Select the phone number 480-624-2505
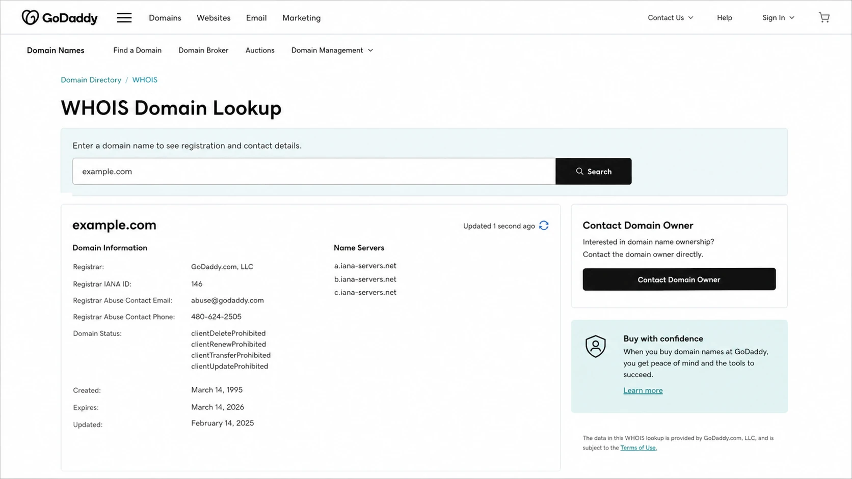This screenshot has width=852, height=479. point(216,317)
